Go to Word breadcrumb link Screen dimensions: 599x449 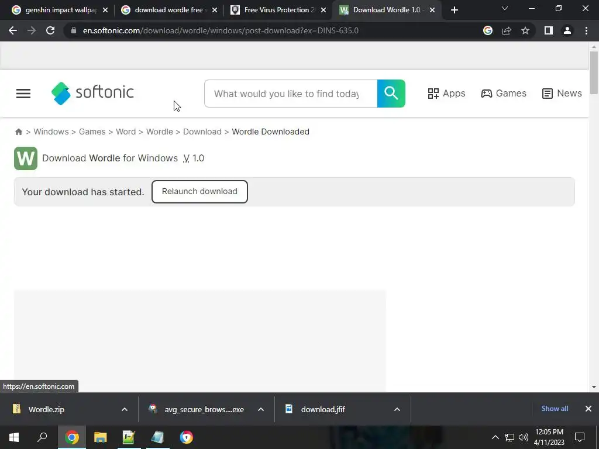126,132
